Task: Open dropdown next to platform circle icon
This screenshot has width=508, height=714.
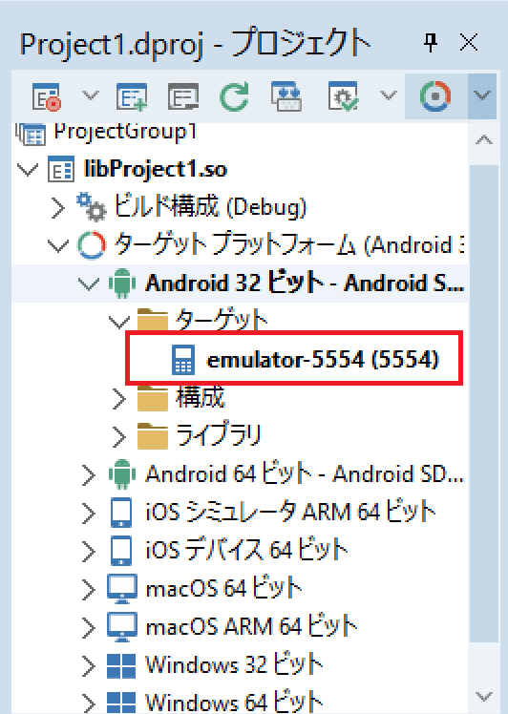Action: point(482,96)
